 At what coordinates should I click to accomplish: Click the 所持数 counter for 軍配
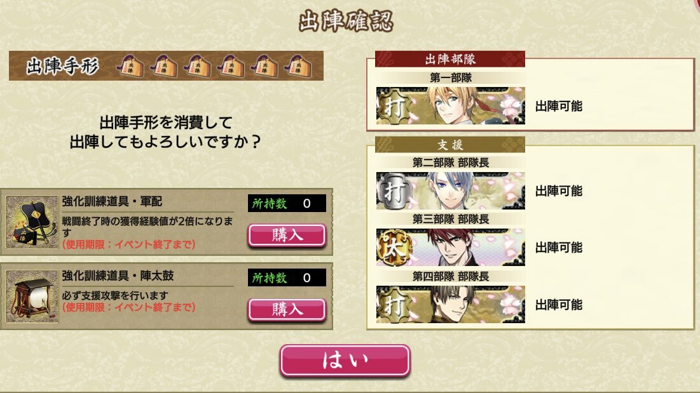pos(287,204)
